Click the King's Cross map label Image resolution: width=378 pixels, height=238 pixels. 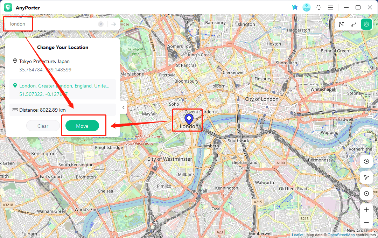point(199,55)
